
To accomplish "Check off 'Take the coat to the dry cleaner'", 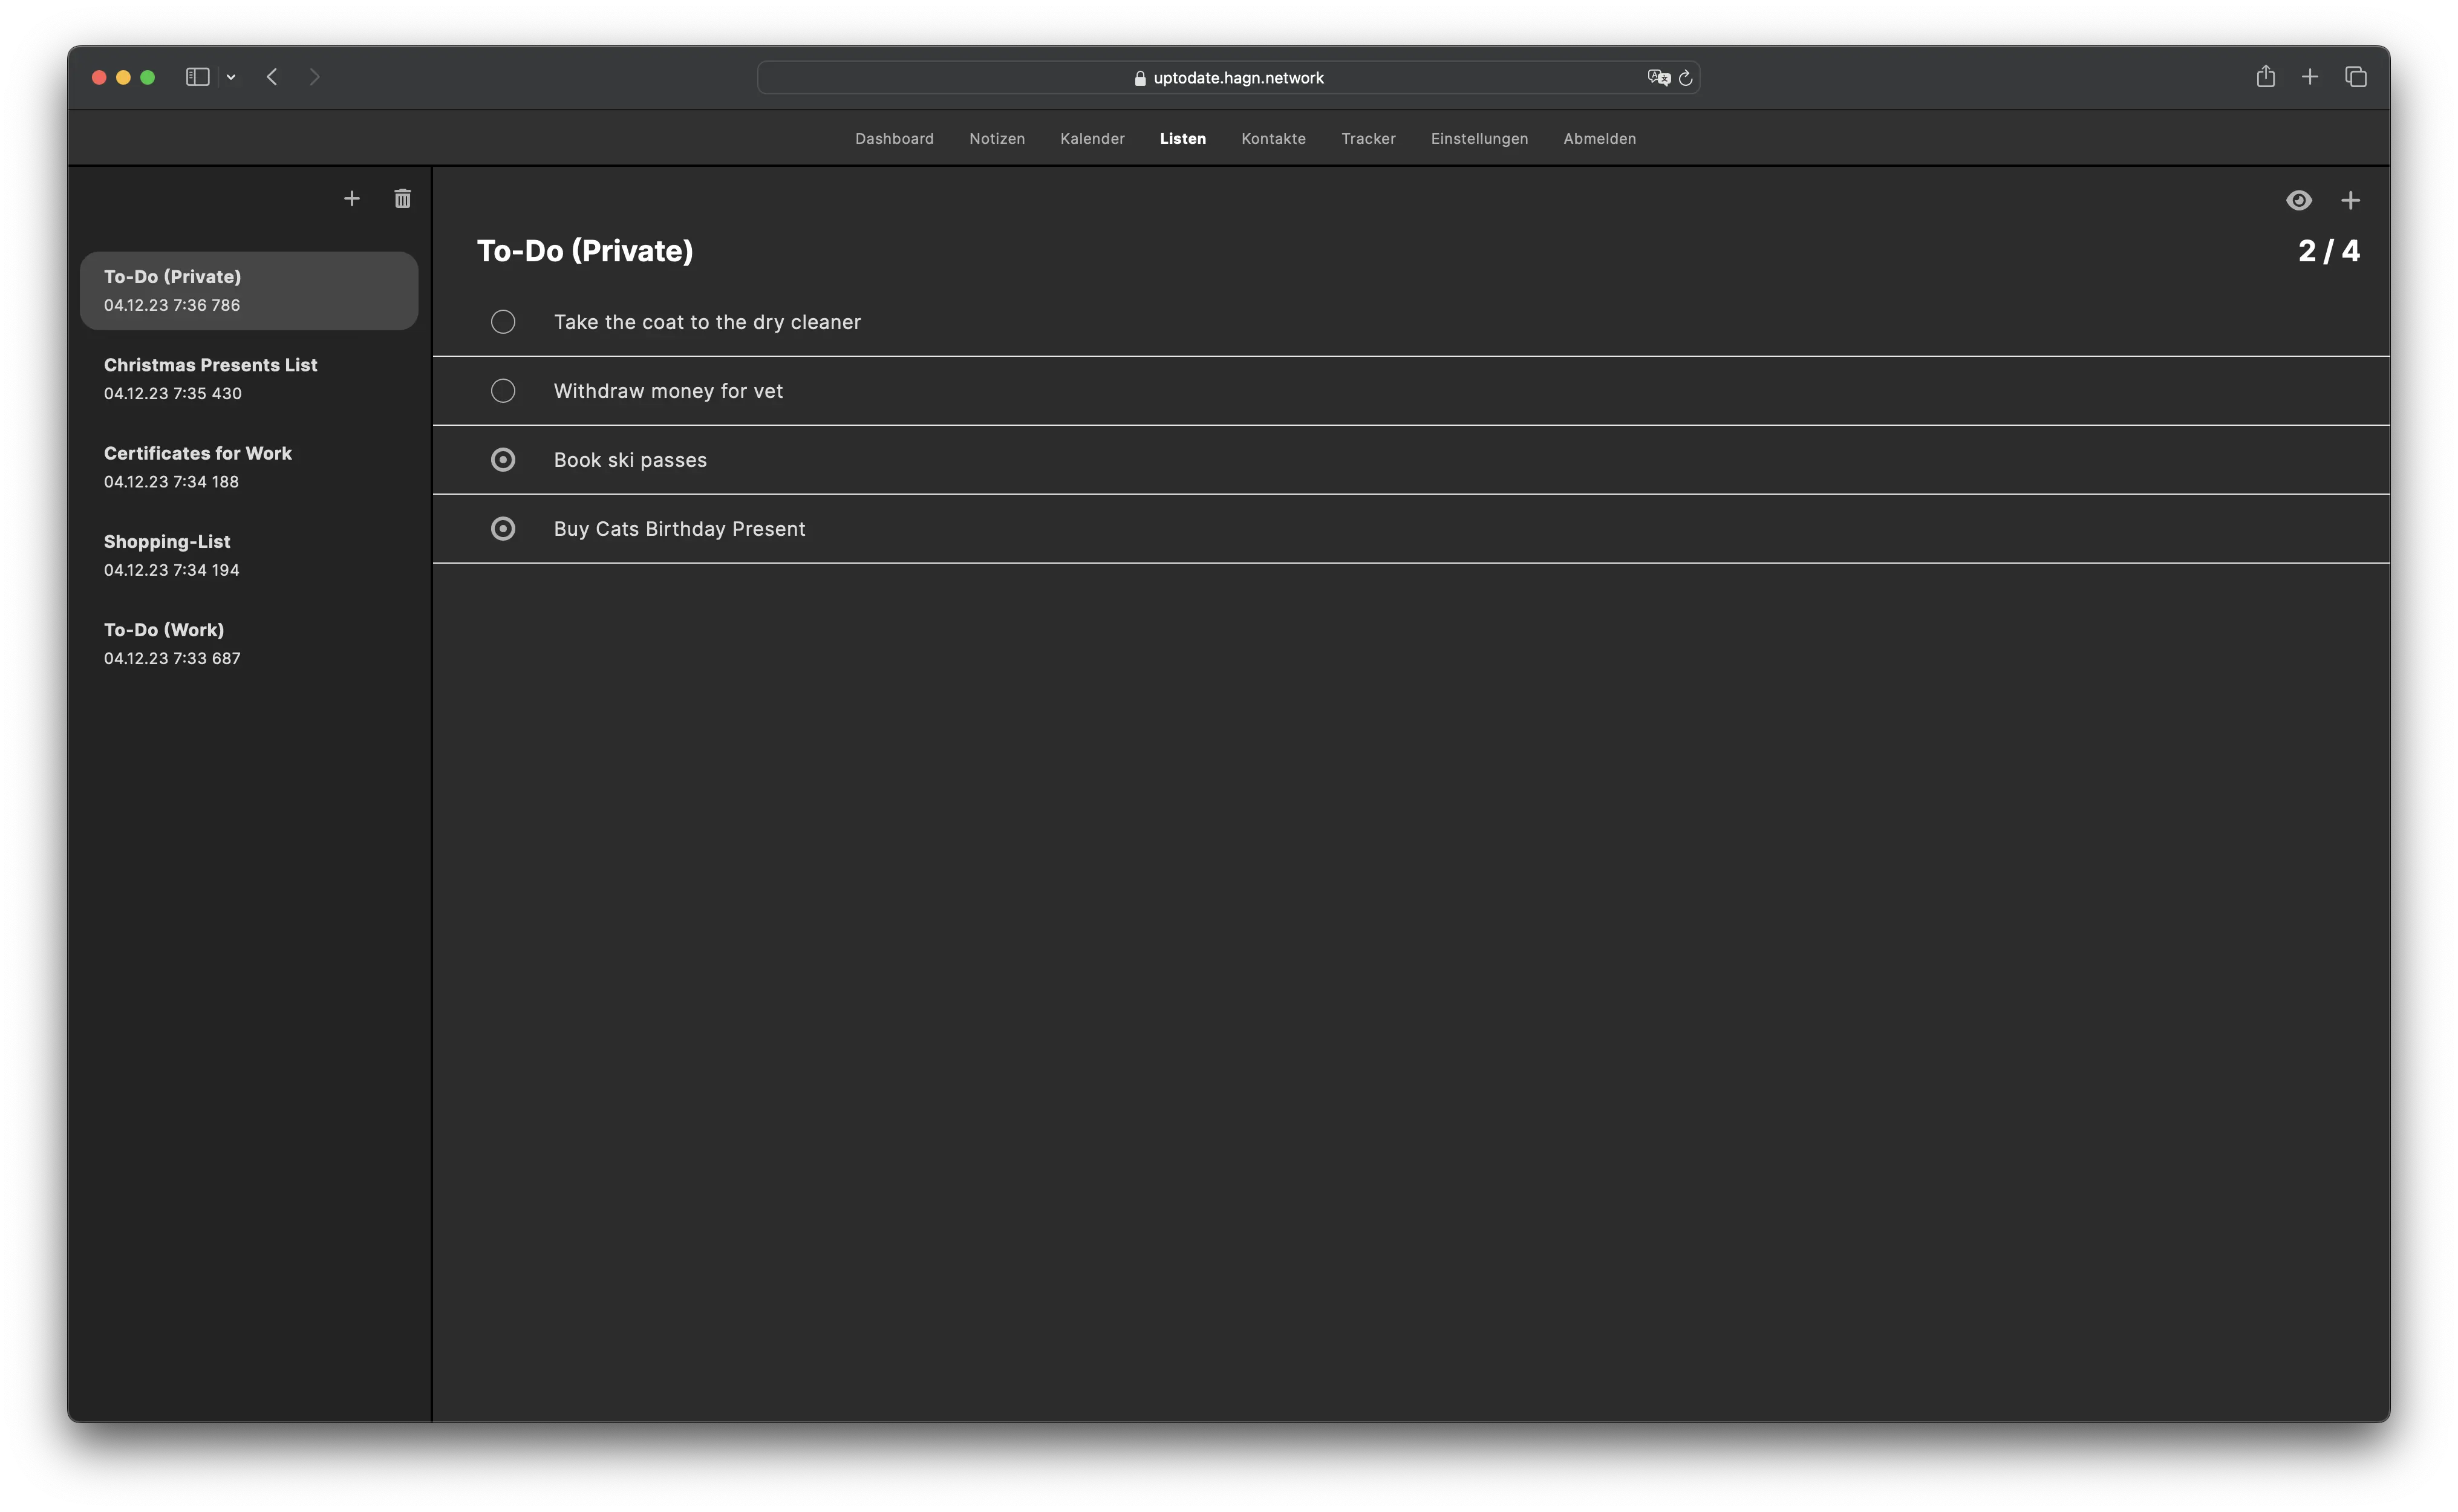I will click(503, 322).
